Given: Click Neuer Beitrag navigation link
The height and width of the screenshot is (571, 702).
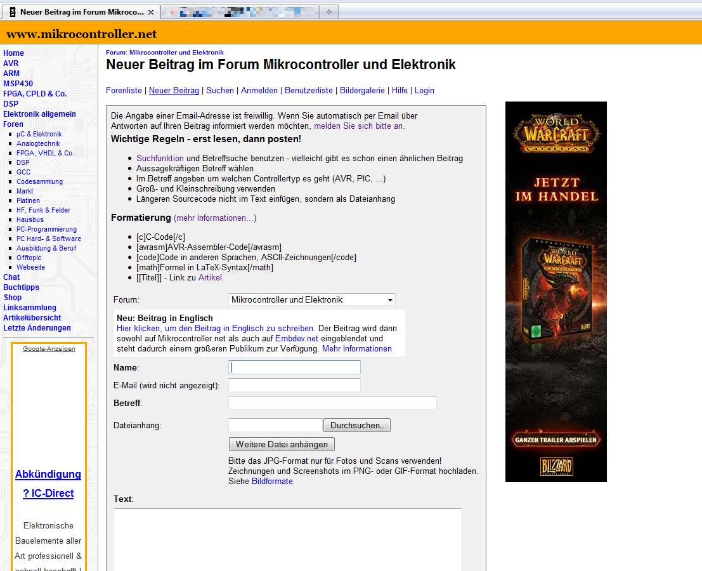Looking at the screenshot, I should [174, 91].
